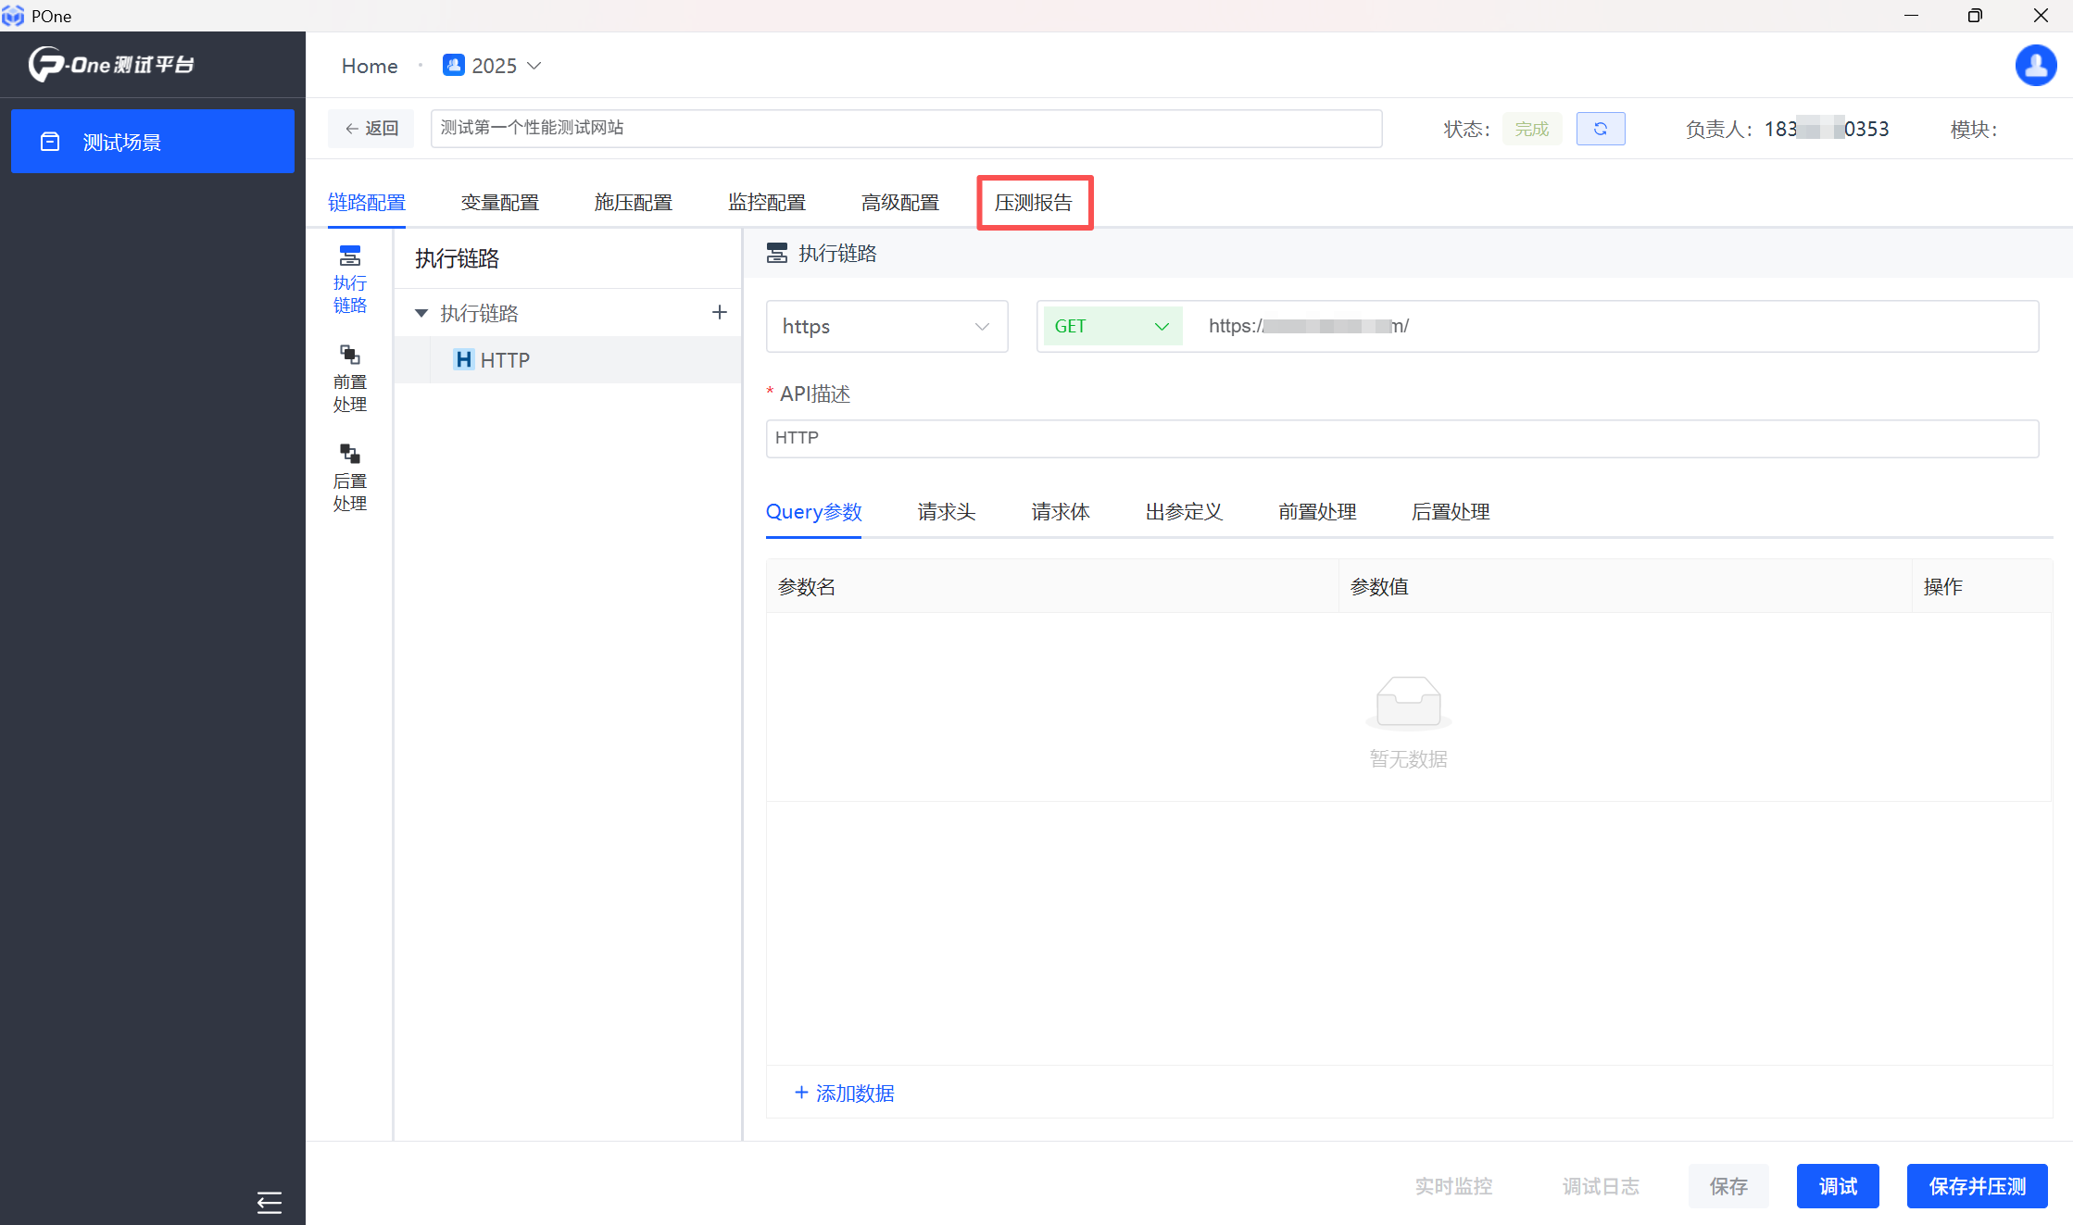Select the HTTP node in the tree
This screenshot has width=2073, height=1225.
(x=505, y=360)
